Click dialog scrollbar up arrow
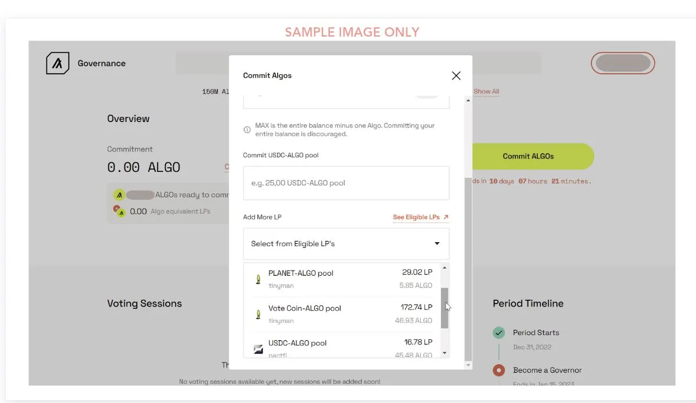This screenshot has height=403, width=696. (468, 101)
